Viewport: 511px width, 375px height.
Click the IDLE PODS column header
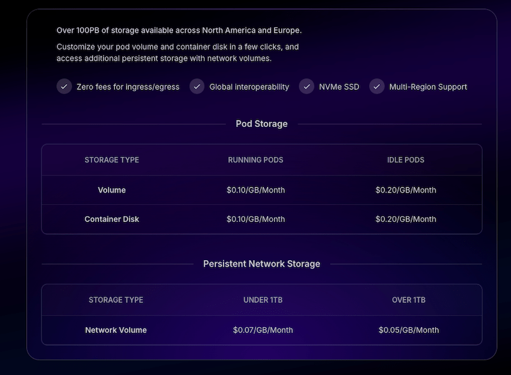[406, 160]
